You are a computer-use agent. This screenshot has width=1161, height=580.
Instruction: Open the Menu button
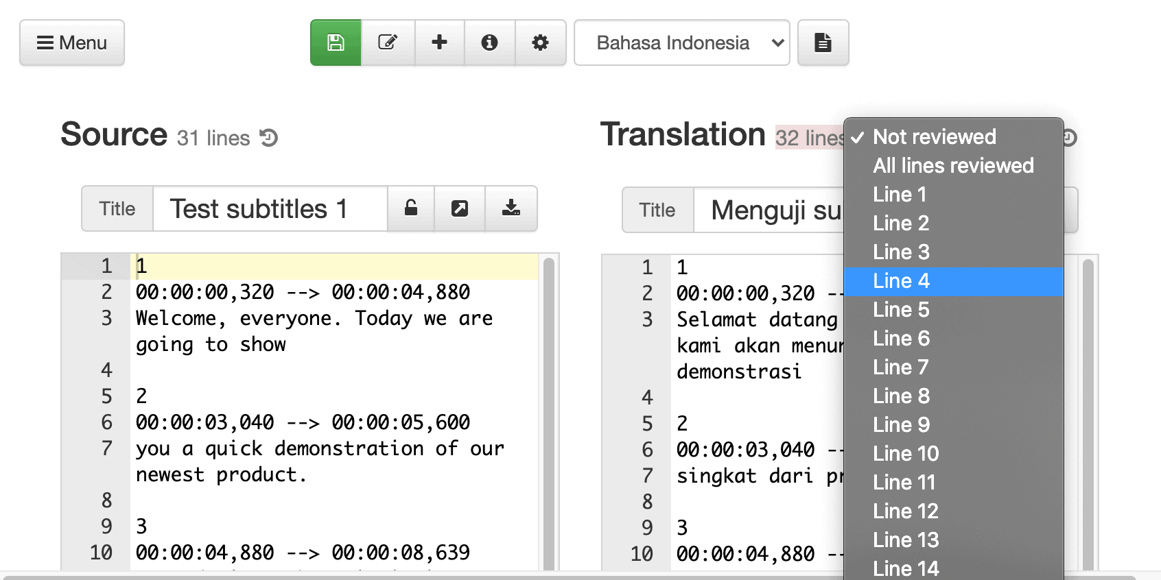click(72, 43)
